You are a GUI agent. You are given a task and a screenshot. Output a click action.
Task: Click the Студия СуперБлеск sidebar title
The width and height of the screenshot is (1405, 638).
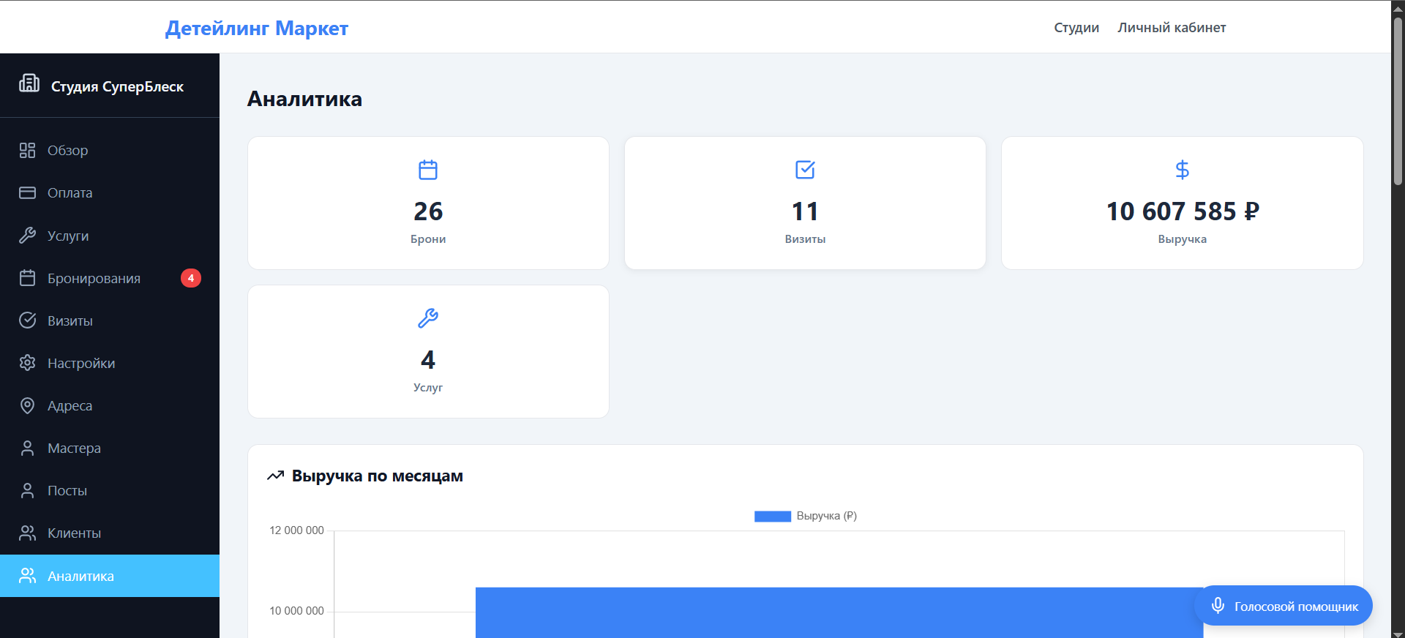(x=117, y=86)
